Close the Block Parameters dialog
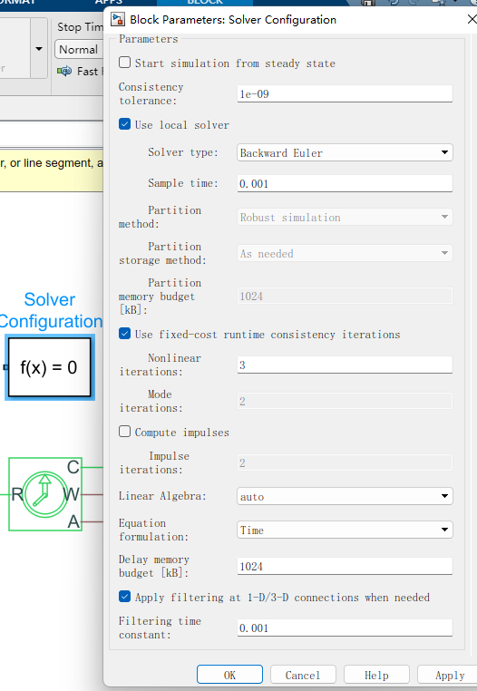This screenshot has width=477, height=691. pyautogui.click(x=472, y=19)
